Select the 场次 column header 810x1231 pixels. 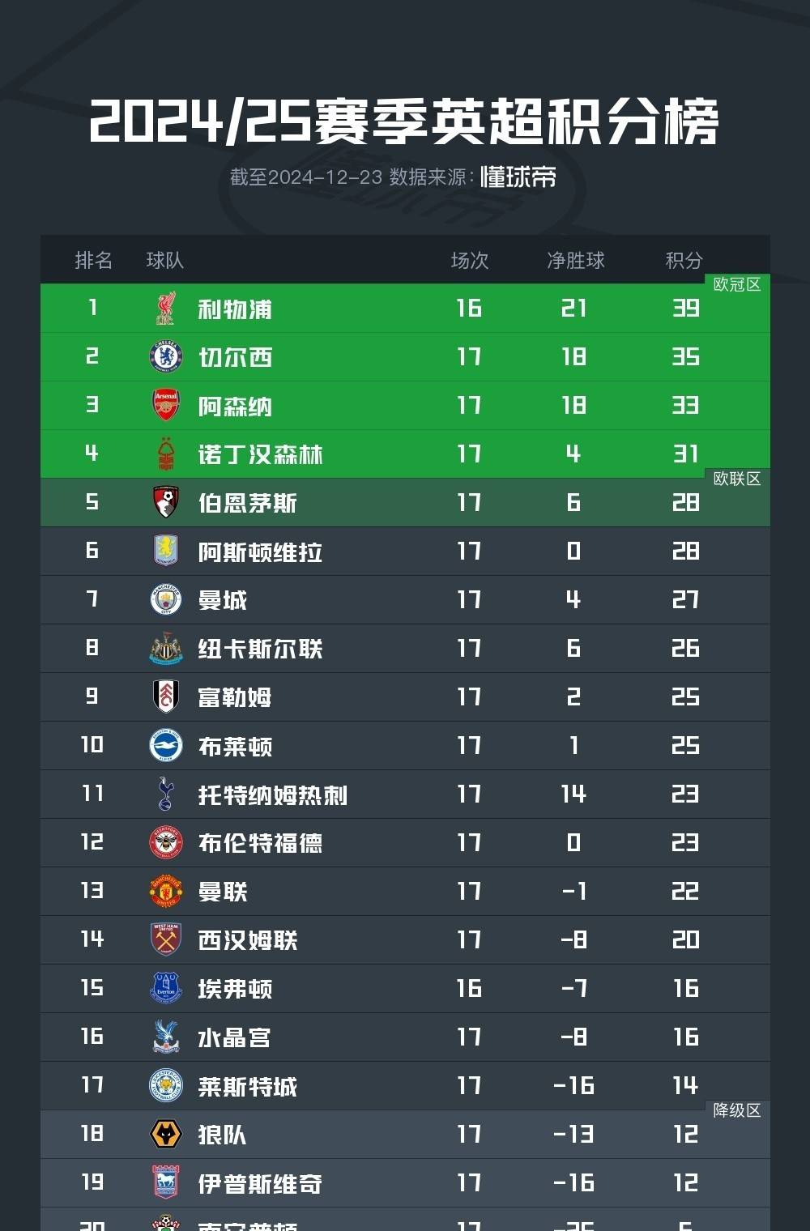click(470, 260)
